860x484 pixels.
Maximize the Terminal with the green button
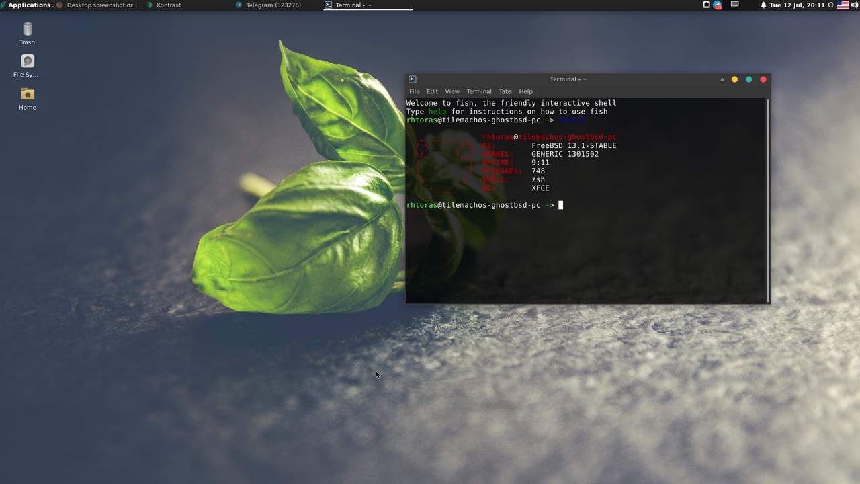[748, 79]
